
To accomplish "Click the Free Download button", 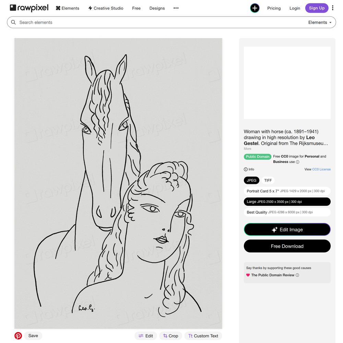I will (287, 246).
